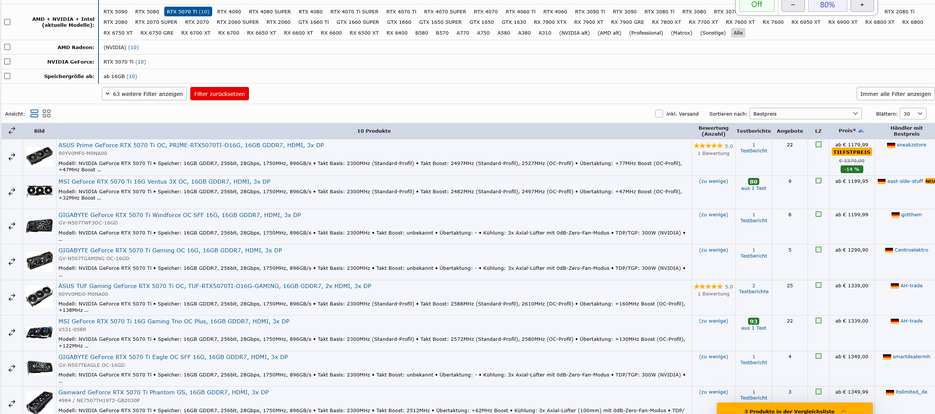935x414 pixels.
Task: Click the ab 16GB (10) memory filter
Action: pos(120,76)
